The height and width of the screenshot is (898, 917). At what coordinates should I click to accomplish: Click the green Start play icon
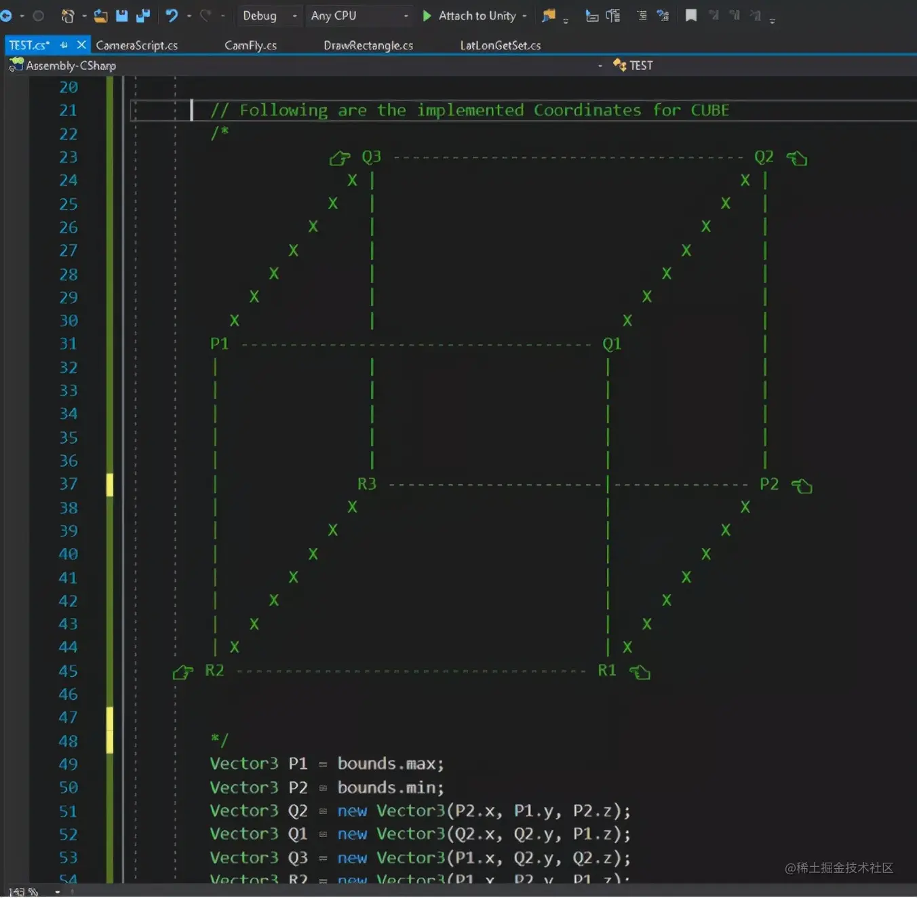tap(427, 16)
